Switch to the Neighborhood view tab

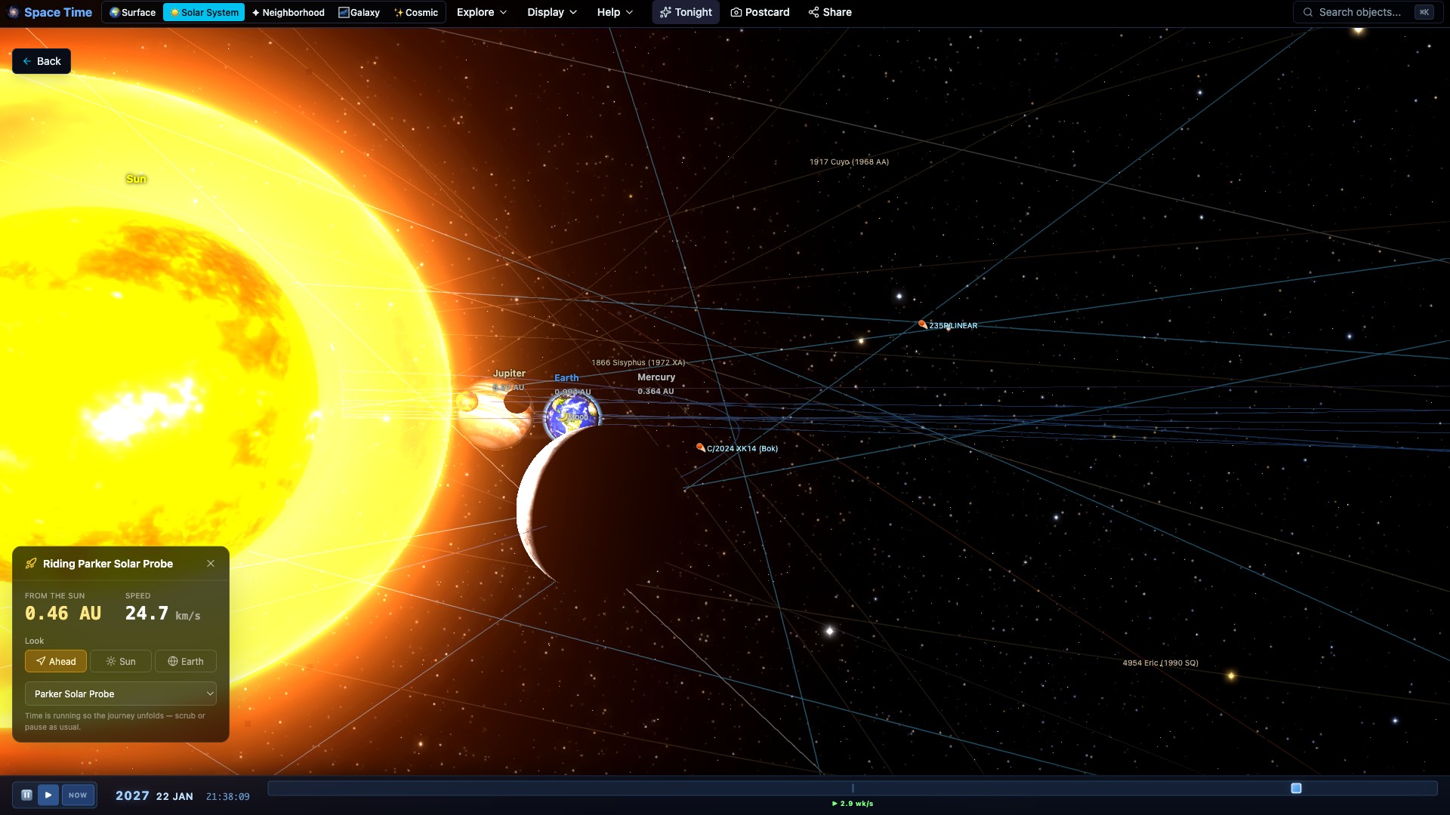pyautogui.click(x=288, y=12)
